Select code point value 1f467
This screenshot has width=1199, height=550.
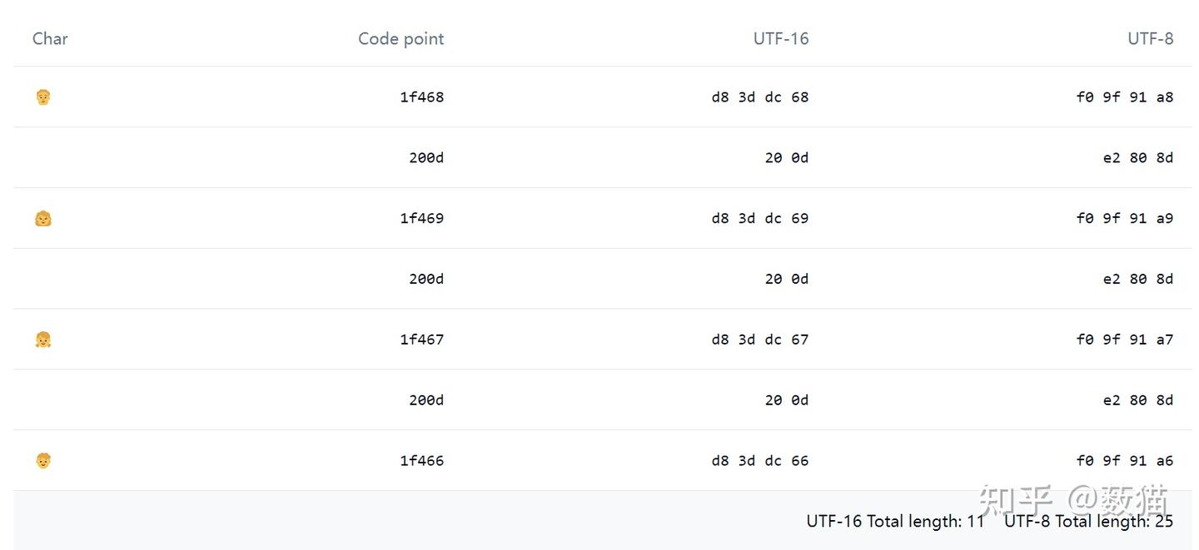click(421, 339)
